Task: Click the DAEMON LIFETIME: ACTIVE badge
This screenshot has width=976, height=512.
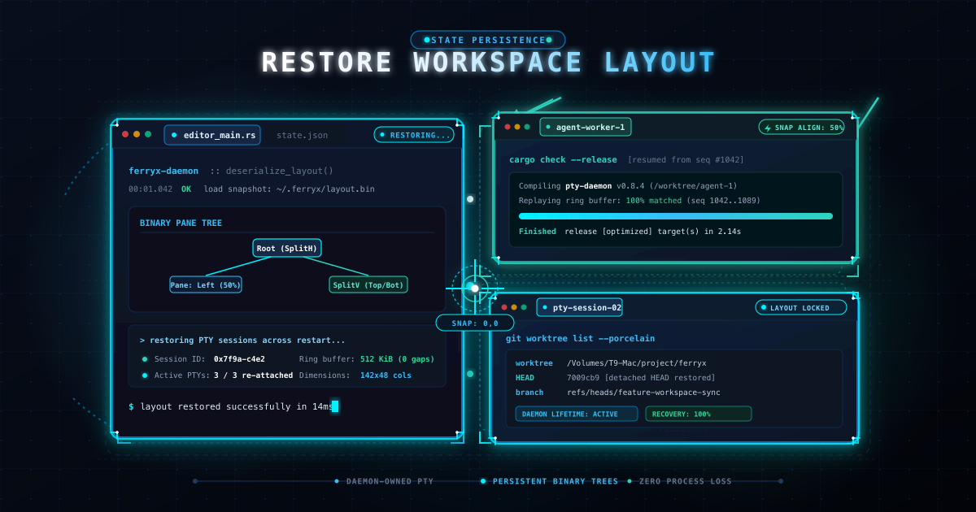Action: click(x=577, y=414)
